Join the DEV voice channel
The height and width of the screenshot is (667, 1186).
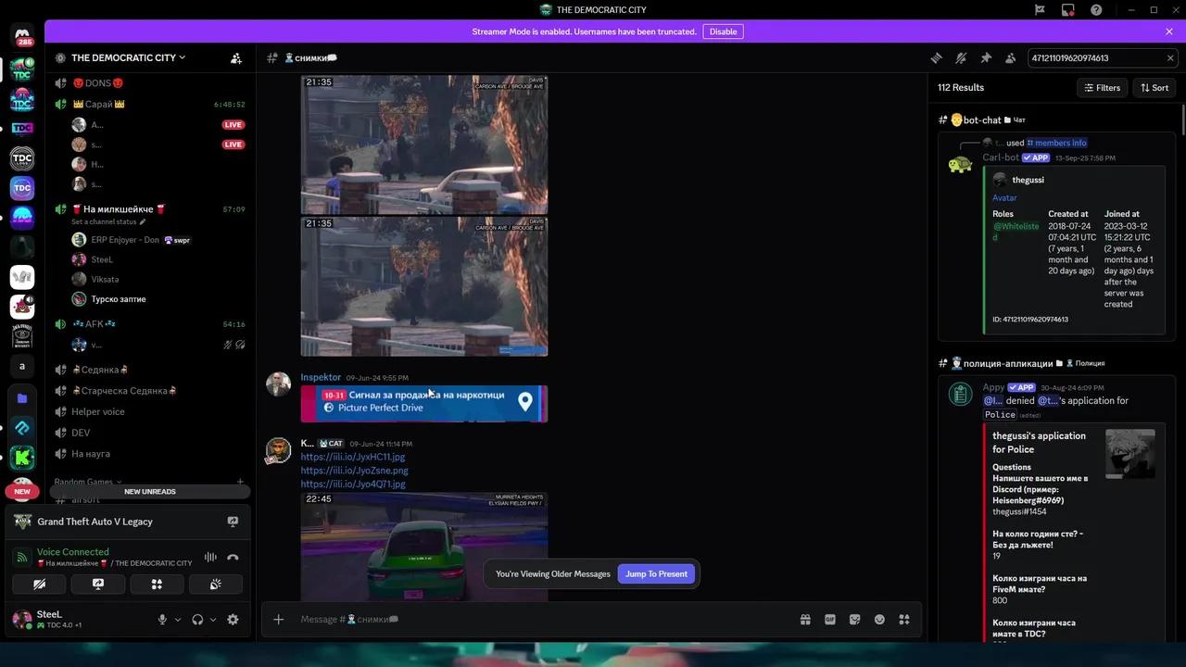pyautogui.click(x=148, y=433)
